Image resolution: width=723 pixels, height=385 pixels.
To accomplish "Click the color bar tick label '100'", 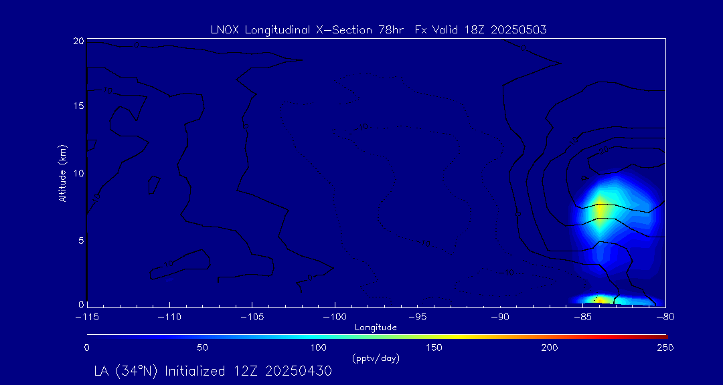I will pos(319,348).
